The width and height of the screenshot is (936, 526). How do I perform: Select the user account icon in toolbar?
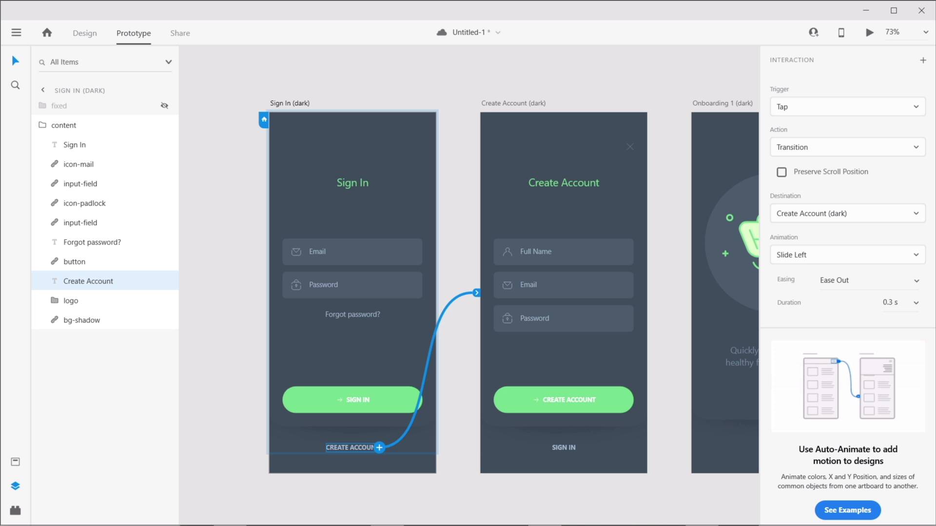click(x=814, y=32)
